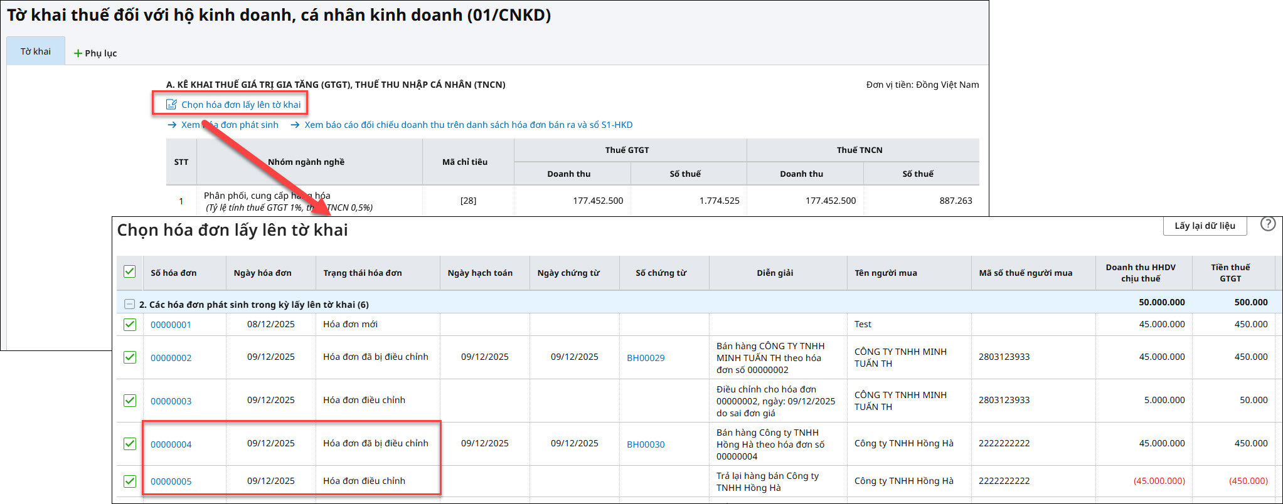Viewport: 1283px width, 504px height.
Task: Uncheck the checkbox for invoice 00000003
Action: click(130, 401)
